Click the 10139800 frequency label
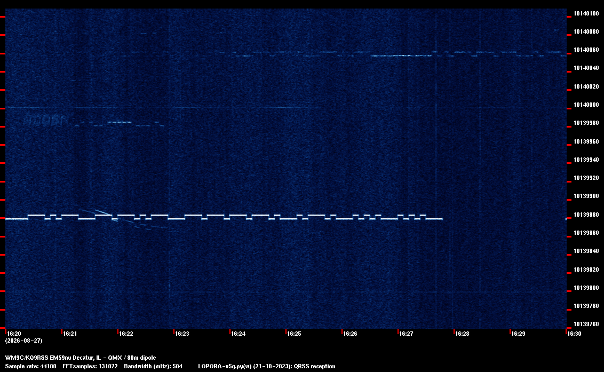 586,288
